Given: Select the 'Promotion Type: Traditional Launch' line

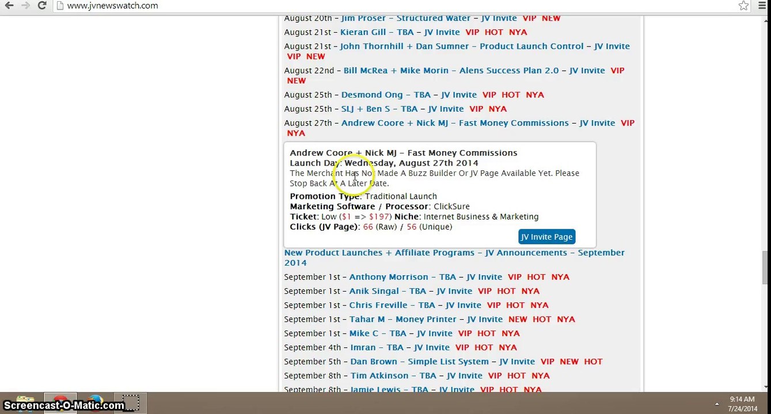Looking at the screenshot, I should pos(363,197).
